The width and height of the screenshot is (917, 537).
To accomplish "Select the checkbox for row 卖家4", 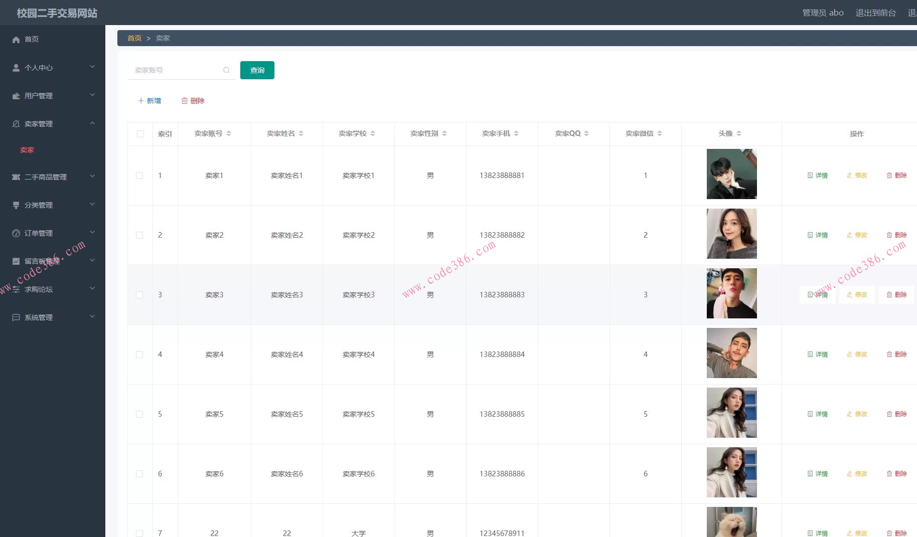I will 139,354.
